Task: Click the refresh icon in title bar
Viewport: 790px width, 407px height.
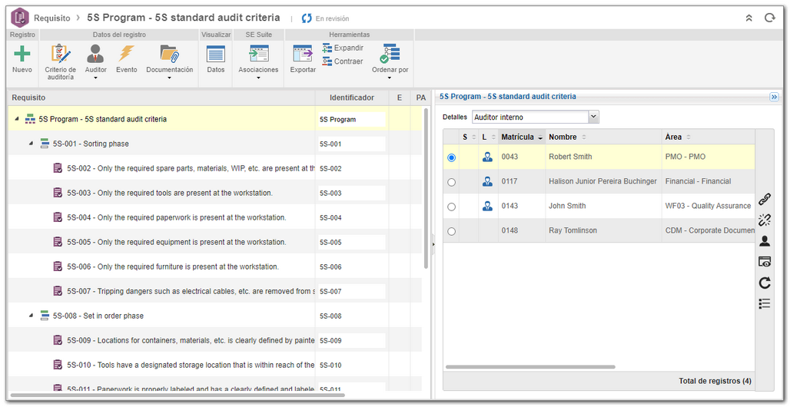Action: [769, 18]
